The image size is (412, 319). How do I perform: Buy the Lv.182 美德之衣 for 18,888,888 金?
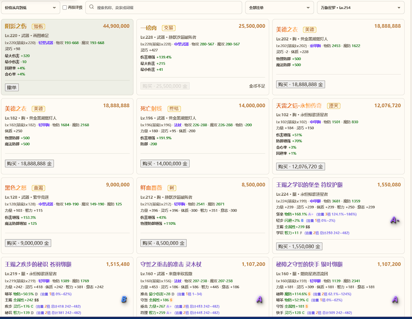point(29,163)
